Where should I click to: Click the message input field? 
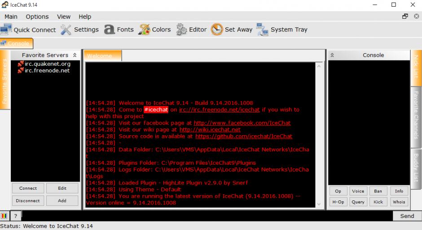coord(207,216)
